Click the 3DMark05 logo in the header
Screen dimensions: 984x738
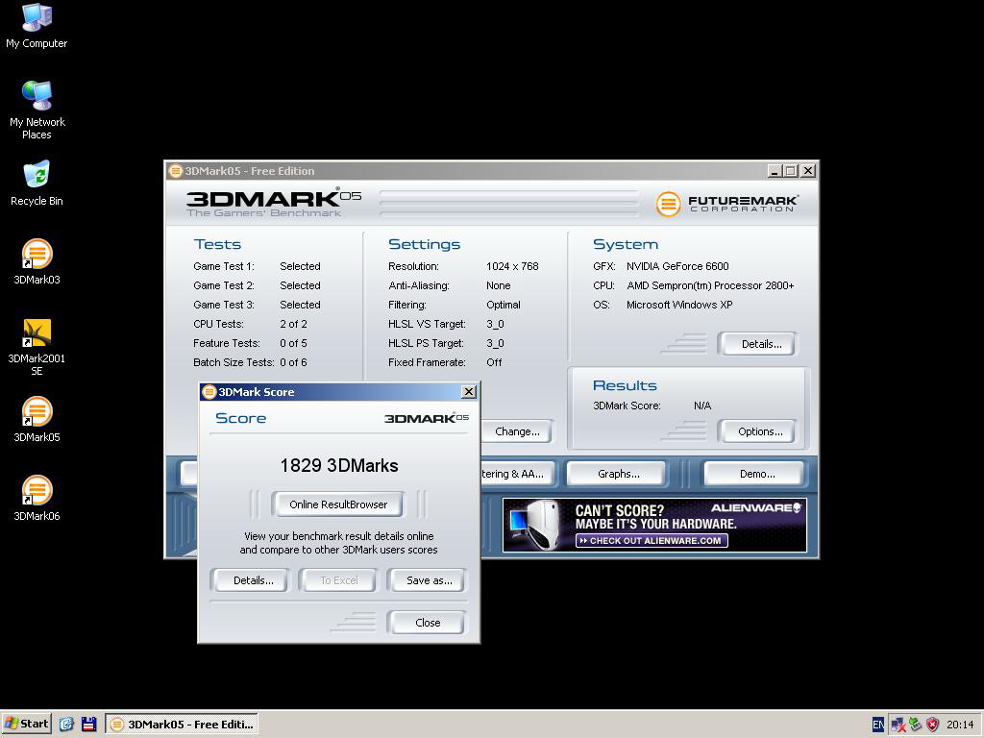[274, 203]
